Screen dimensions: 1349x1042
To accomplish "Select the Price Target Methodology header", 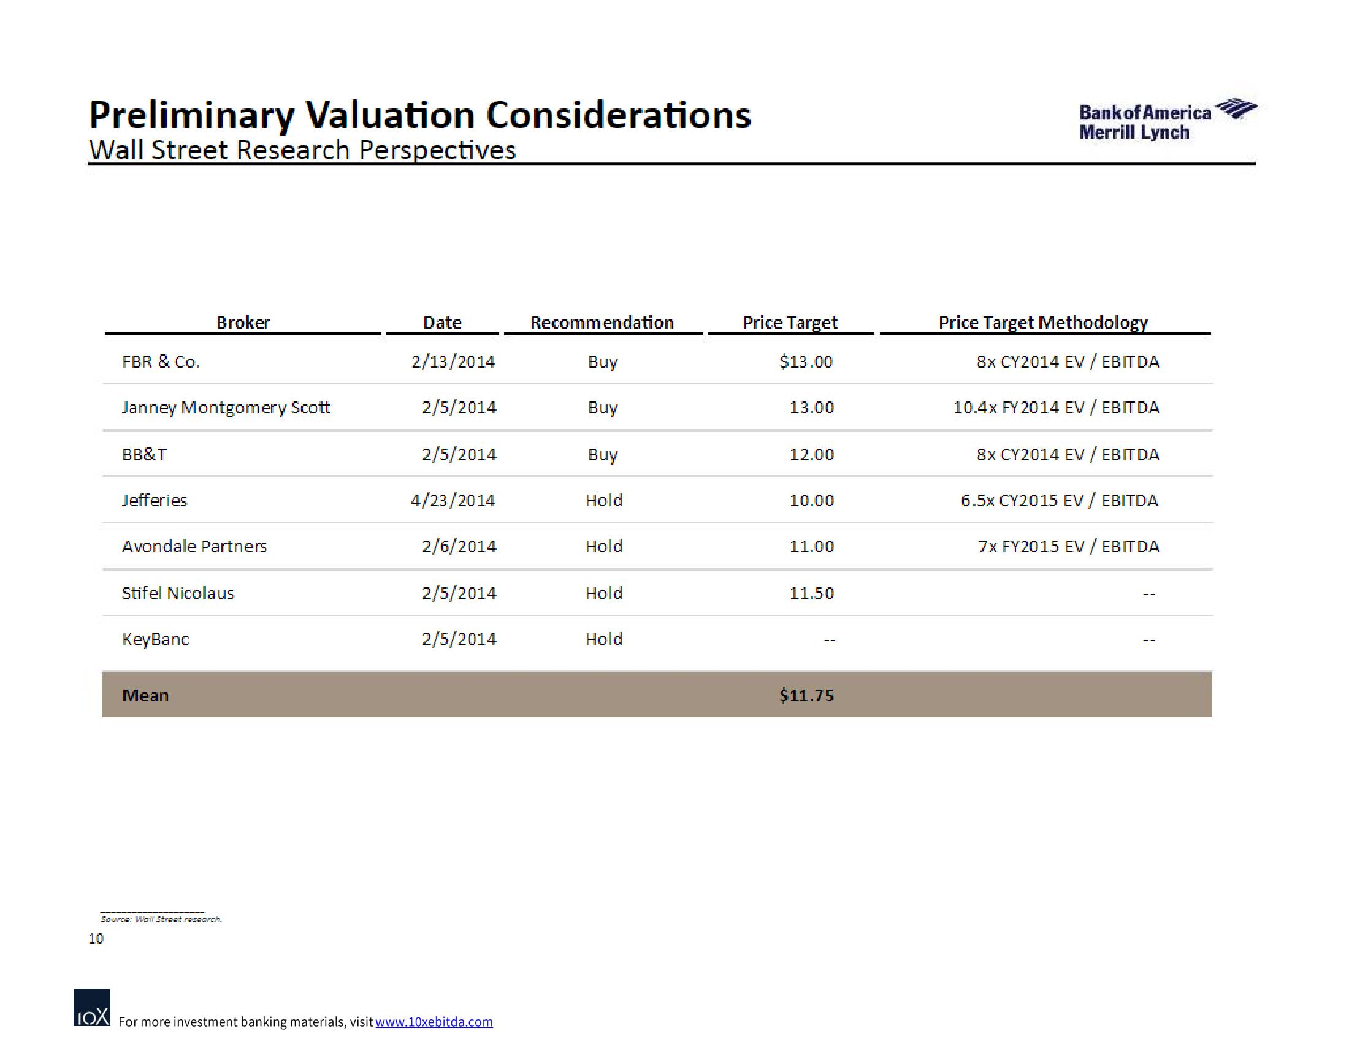I will pos(1043,322).
